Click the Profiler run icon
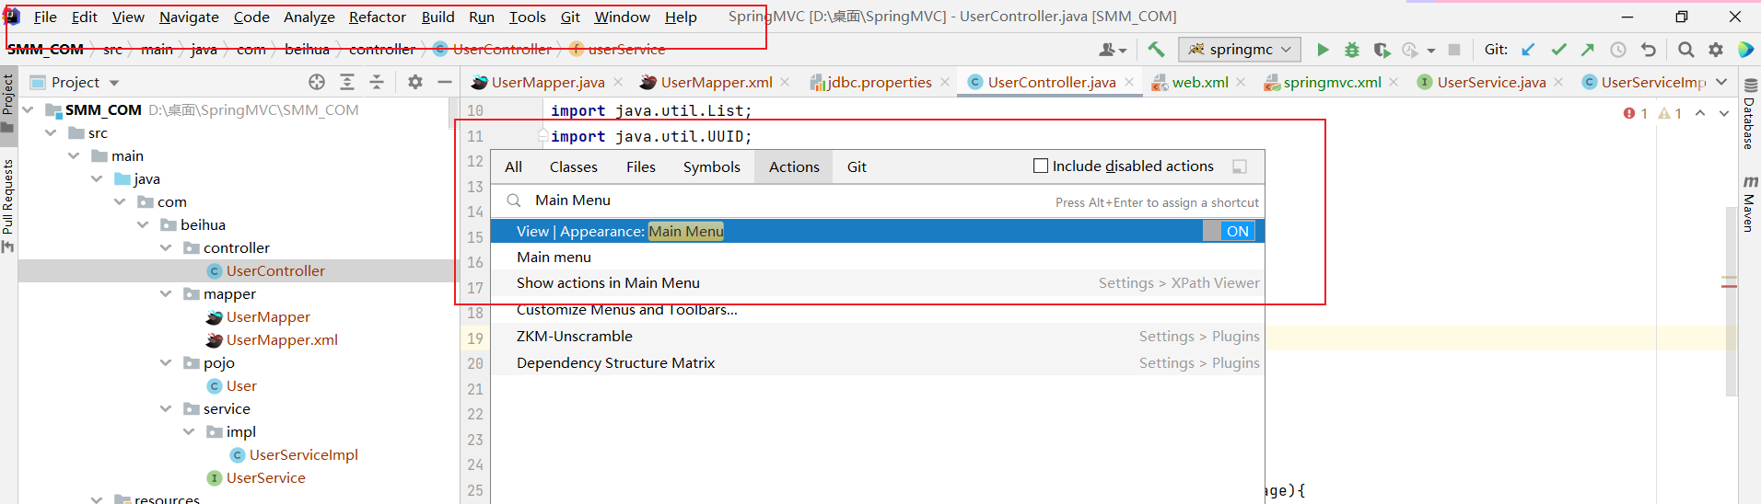1761x504 pixels. point(1410,50)
